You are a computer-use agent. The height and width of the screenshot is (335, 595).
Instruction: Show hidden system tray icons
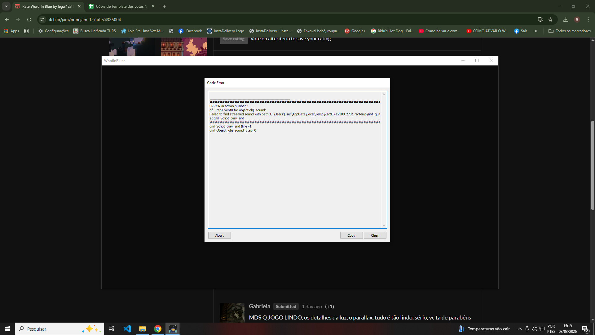point(520,329)
